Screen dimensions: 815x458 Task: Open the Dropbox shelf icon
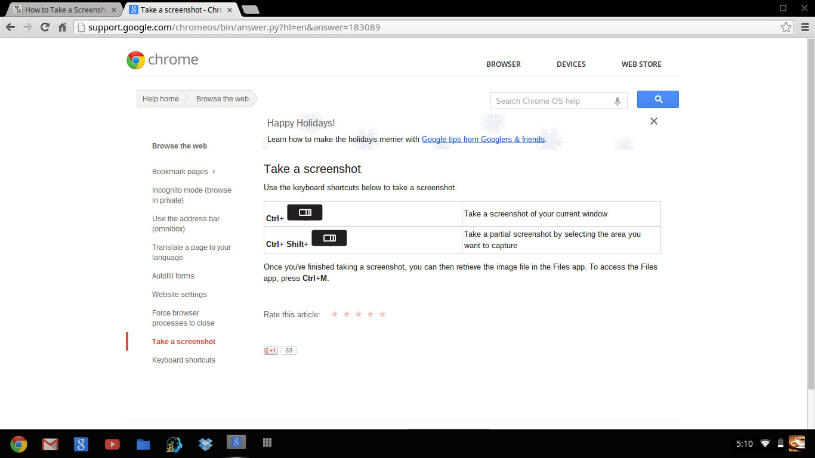coord(205,444)
